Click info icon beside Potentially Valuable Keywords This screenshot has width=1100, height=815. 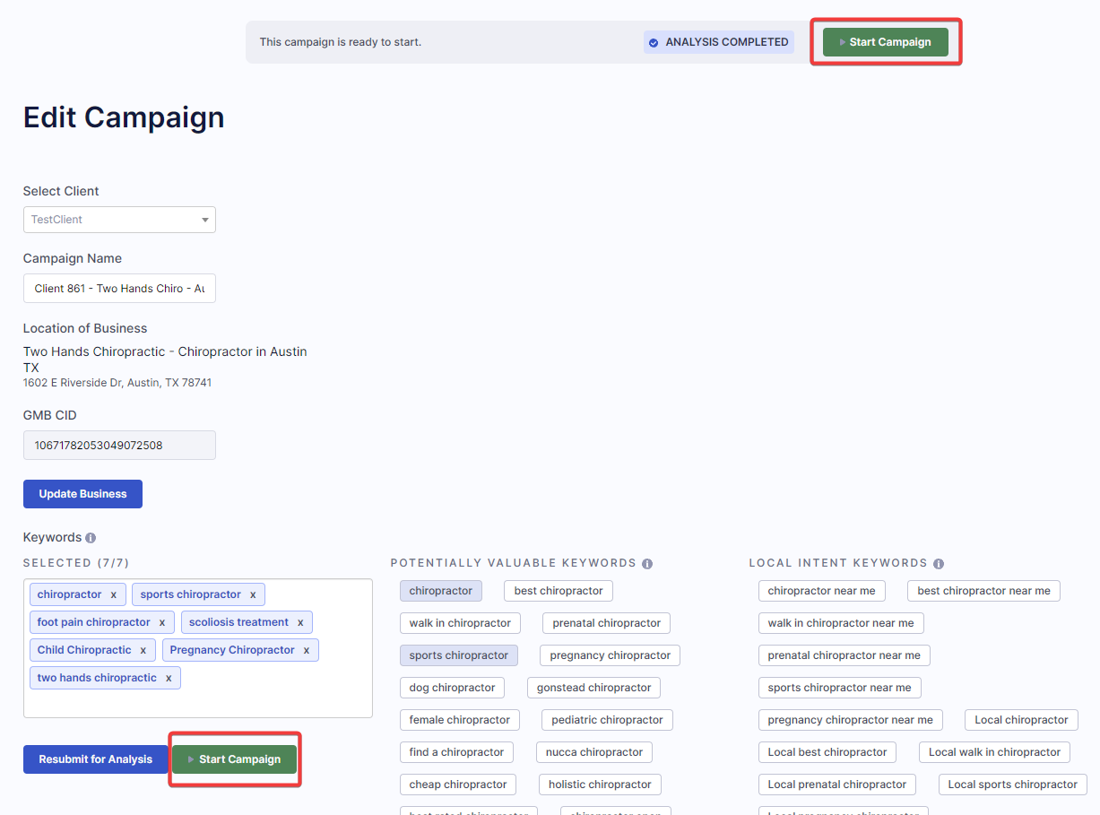pos(647,564)
